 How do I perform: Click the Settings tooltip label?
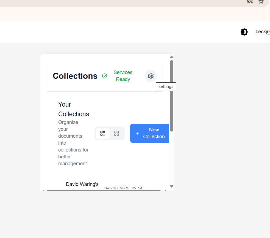166,86
